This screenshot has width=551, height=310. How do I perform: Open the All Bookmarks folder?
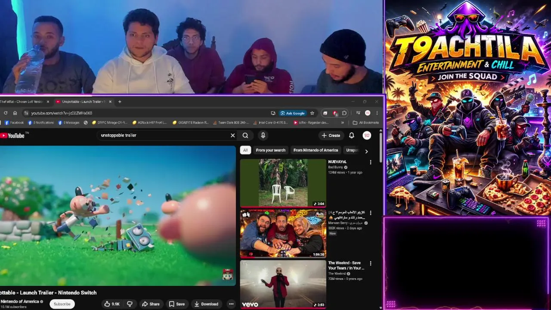pyautogui.click(x=366, y=123)
